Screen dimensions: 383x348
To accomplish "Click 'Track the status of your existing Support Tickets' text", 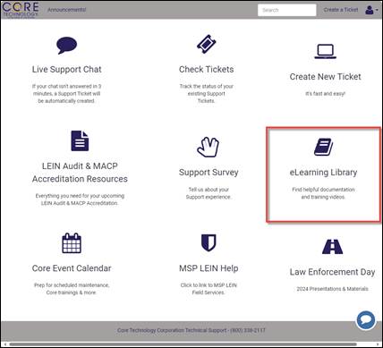I will click(x=207, y=93).
